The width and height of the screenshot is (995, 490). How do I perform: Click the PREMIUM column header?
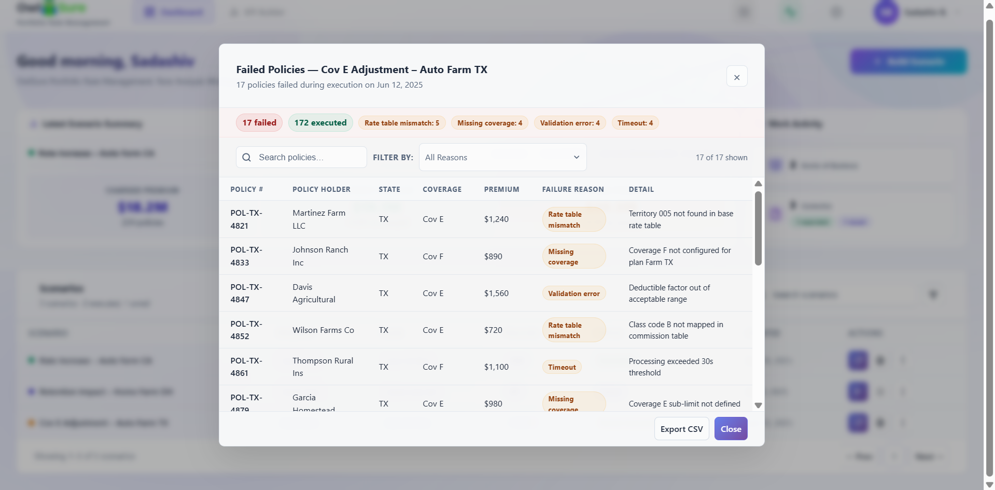[501, 189]
